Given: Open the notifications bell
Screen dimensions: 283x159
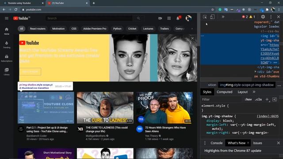Looking at the screenshot, I should [178, 18].
